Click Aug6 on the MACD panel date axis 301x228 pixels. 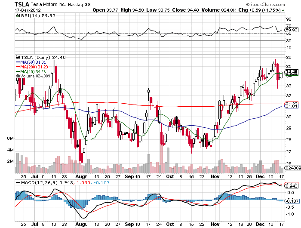click(x=82, y=225)
